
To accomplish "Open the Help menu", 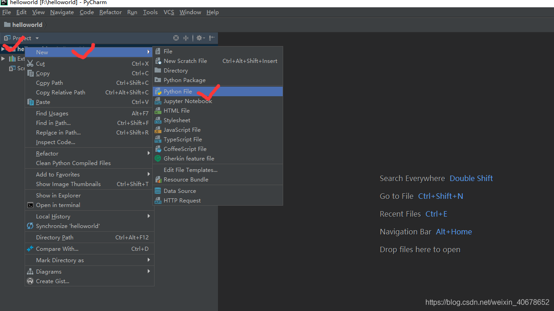I will (212, 12).
